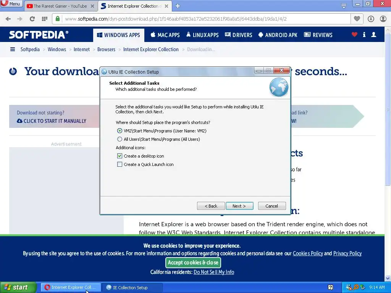Bookmark page with the heart icon
The width and height of the screenshot is (391, 293).
[357, 19]
